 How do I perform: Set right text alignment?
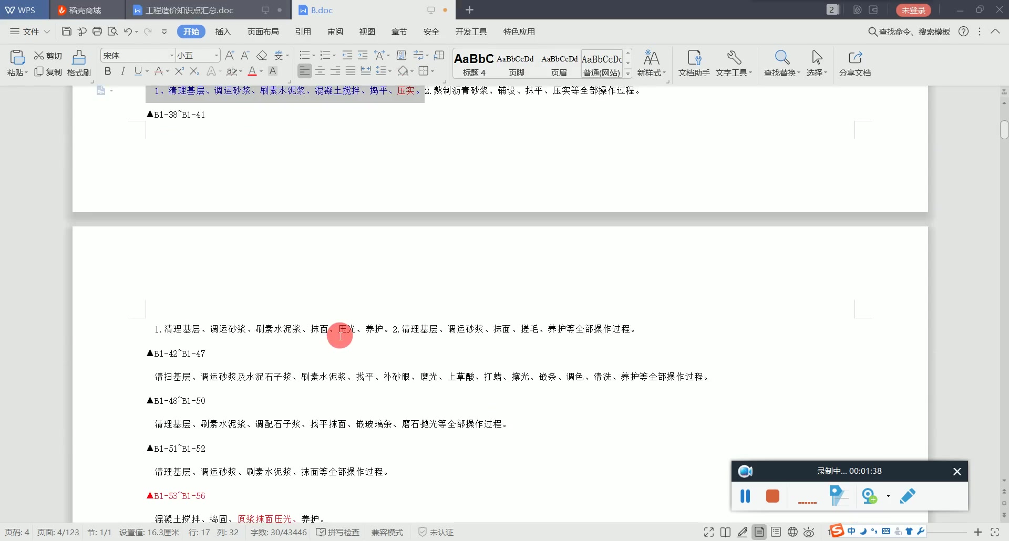point(335,70)
